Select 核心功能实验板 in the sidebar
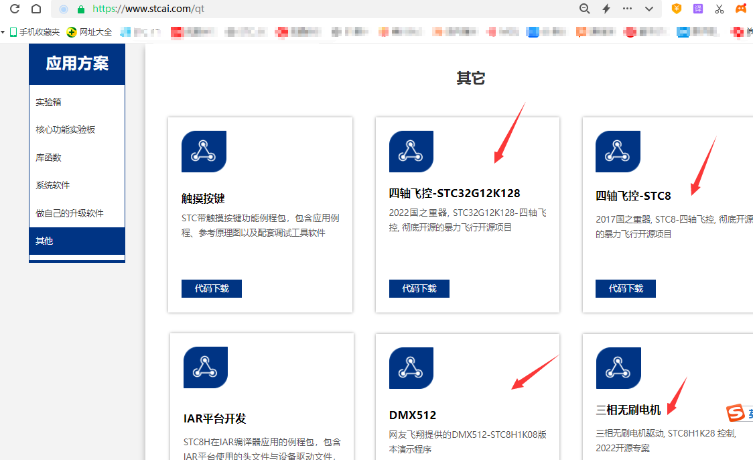Image resolution: width=753 pixels, height=460 pixels. (x=65, y=129)
